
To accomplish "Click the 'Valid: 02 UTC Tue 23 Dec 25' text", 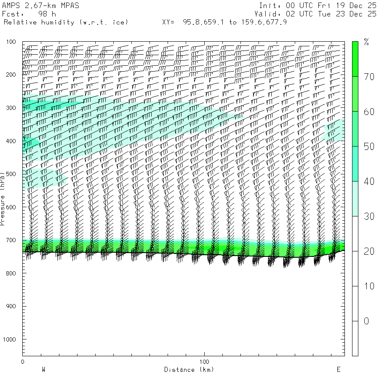I will tap(315, 14).
